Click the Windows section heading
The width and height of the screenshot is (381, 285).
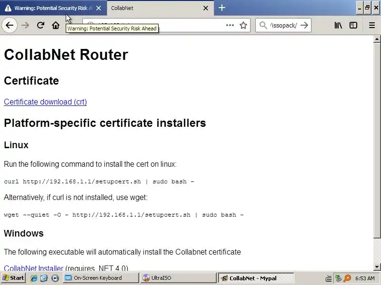click(x=23, y=233)
